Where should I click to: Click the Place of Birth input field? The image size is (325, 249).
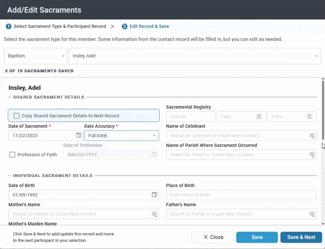(x=241, y=195)
